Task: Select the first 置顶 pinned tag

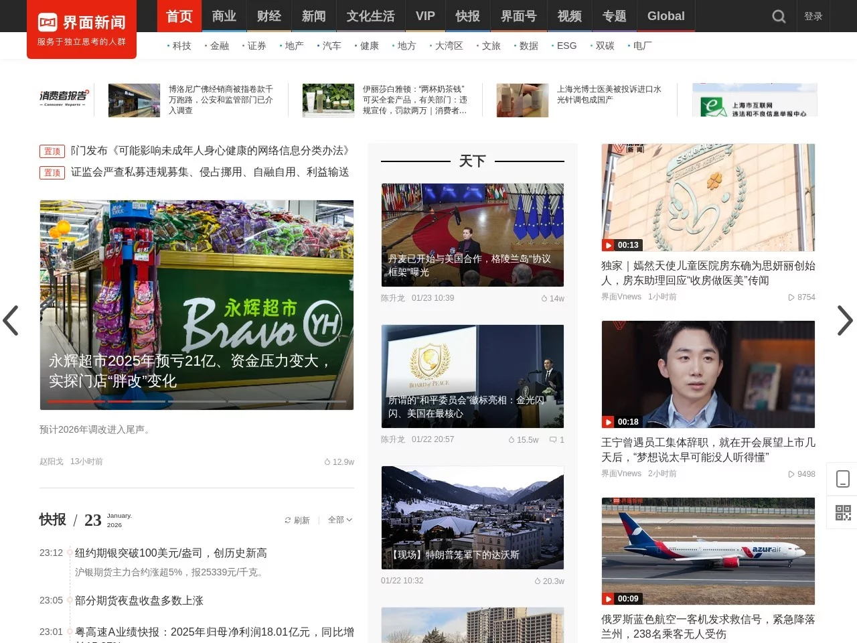Action: tap(52, 151)
